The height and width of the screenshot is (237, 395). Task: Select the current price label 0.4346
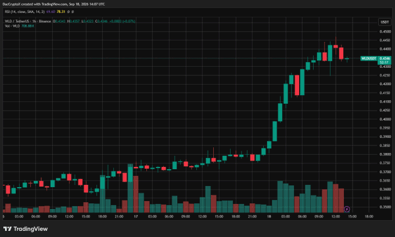coord(385,59)
